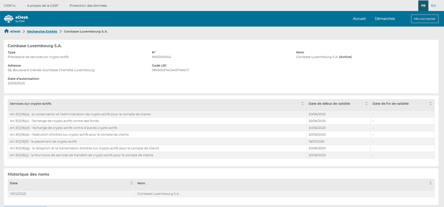Click Art.3(1)(16)(e) exécution d'ordres row
The height and width of the screenshot is (207, 444).
(x=221, y=134)
